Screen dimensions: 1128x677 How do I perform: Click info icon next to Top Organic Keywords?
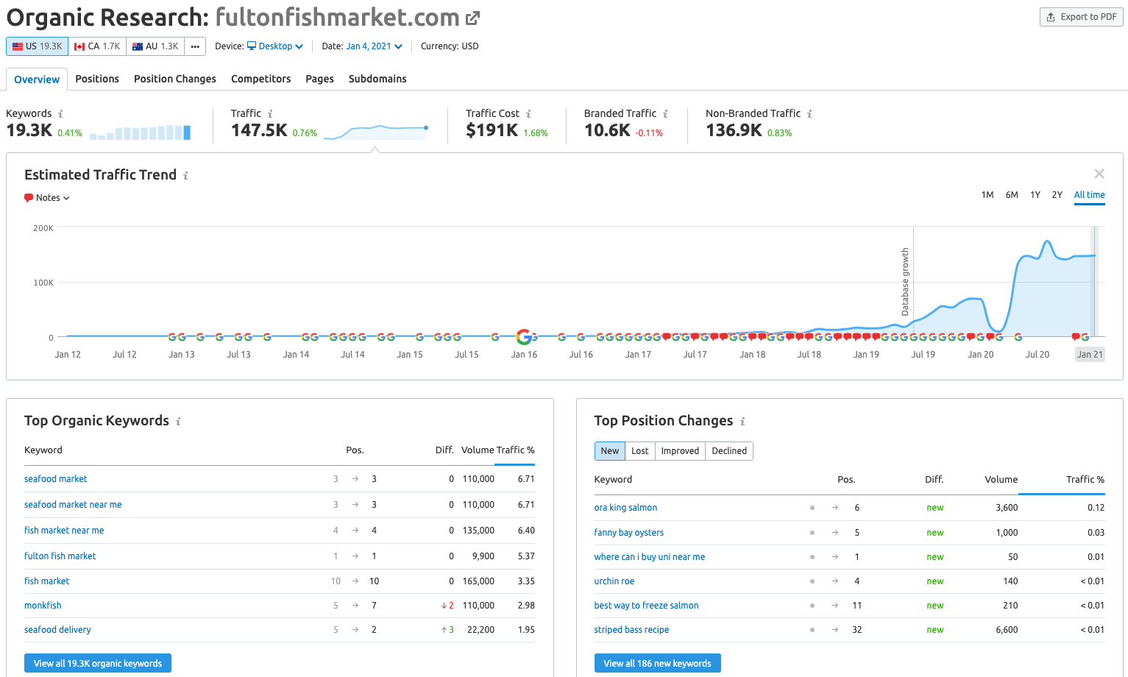click(178, 422)
